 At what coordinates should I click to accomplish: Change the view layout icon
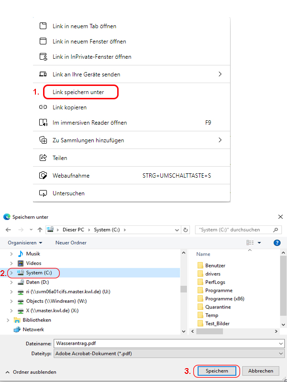click(250, 243)
